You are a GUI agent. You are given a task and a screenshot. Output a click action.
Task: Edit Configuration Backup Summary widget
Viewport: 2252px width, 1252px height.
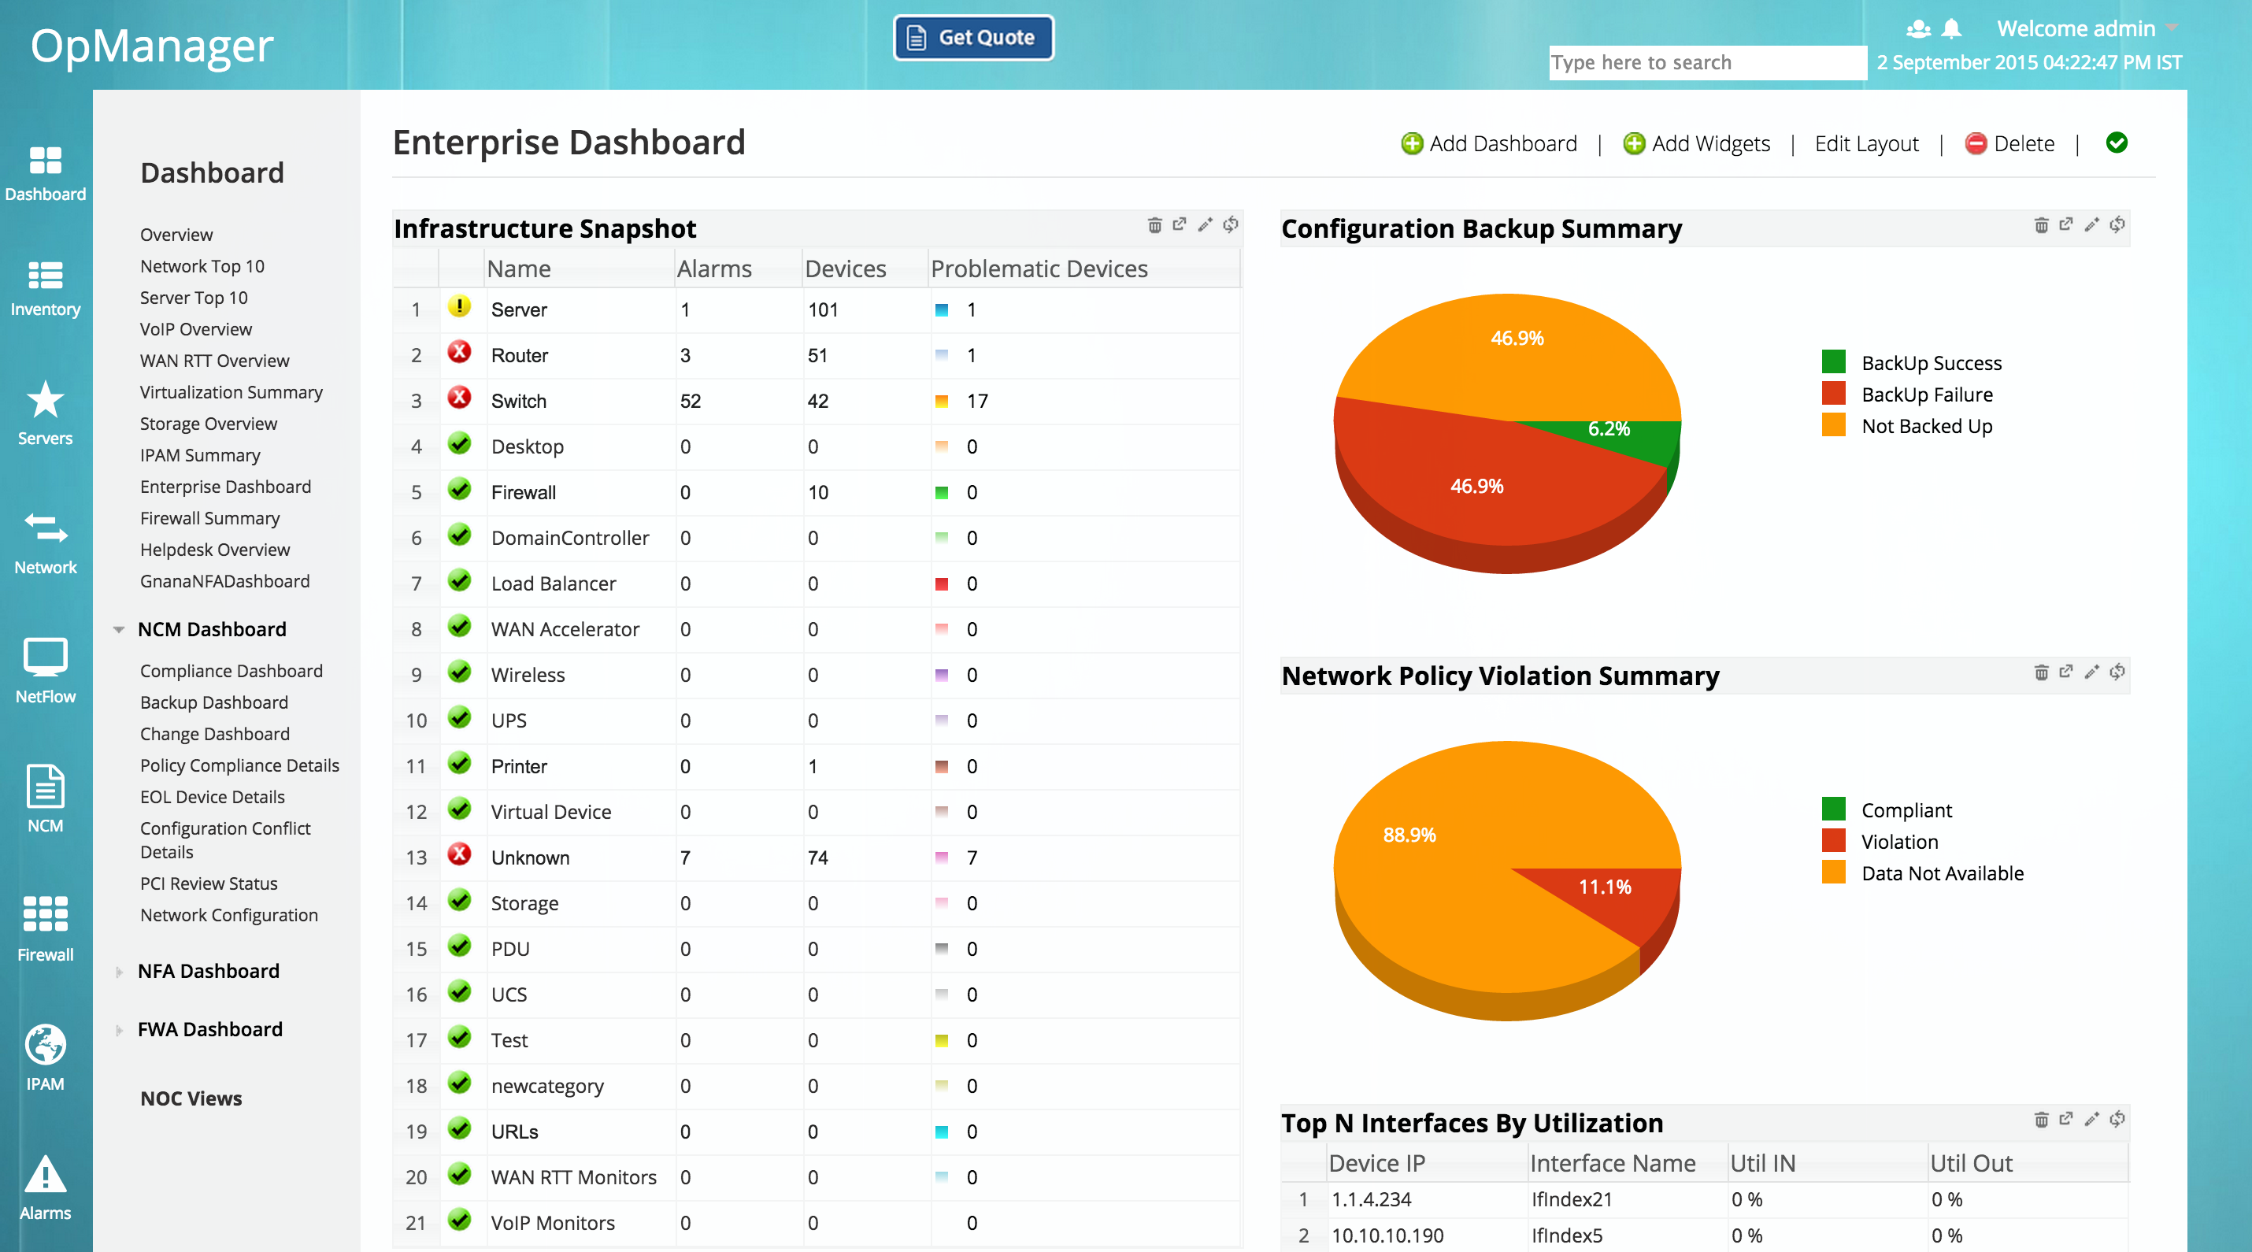[2091, 225]
